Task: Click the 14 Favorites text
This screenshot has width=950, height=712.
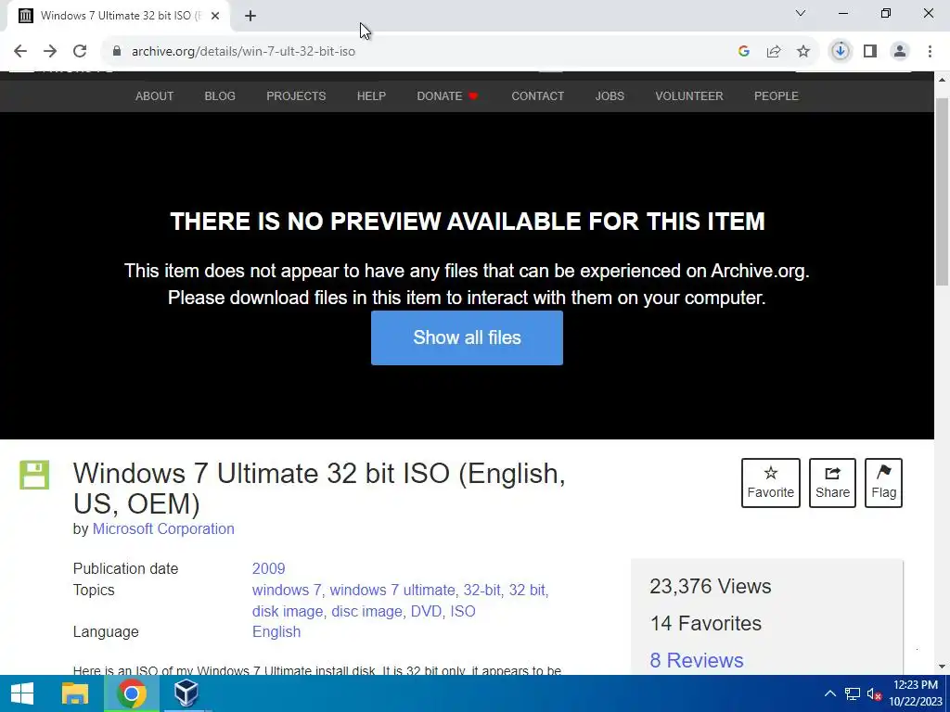Action: pos(706,624)
